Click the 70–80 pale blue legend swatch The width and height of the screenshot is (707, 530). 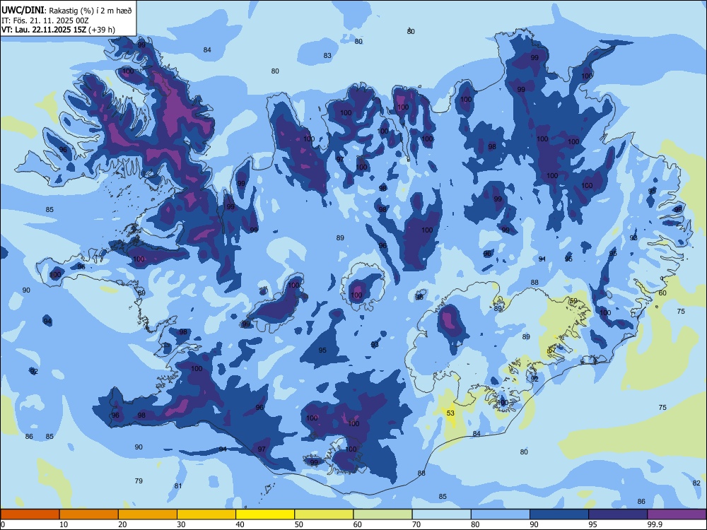(441, 514)
